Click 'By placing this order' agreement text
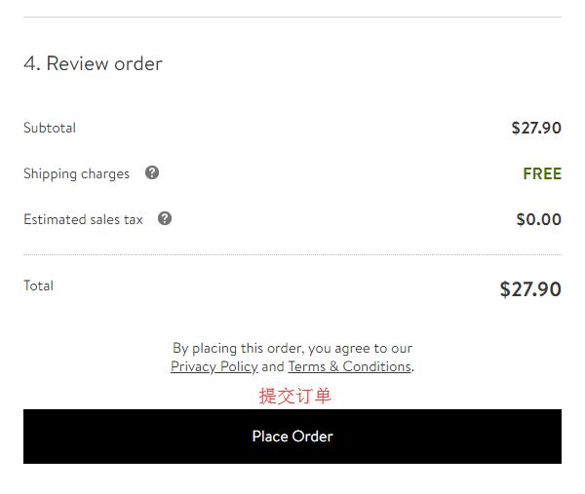The height and width of the screenshot is (494, 585). [292, 348]
